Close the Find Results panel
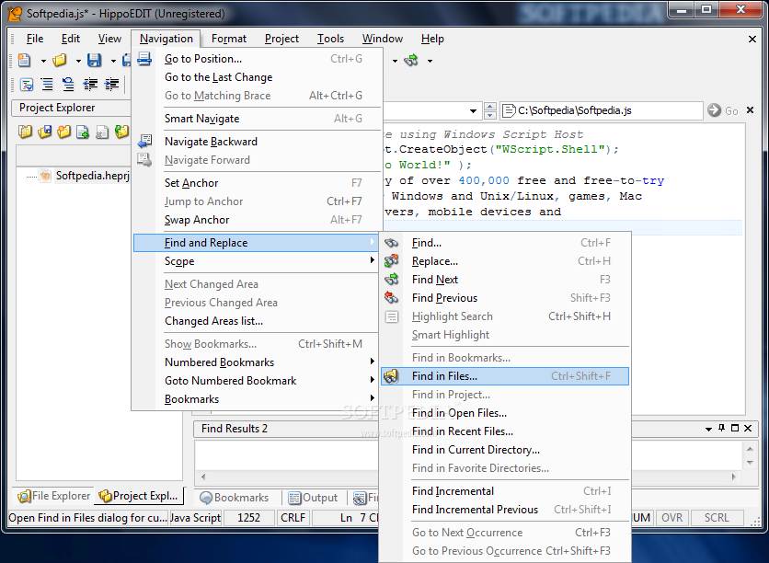This screenshot has width=769, height=563. [x=748, y=428]
